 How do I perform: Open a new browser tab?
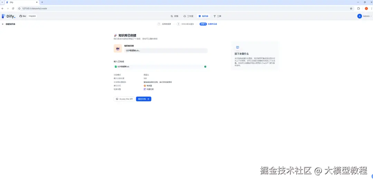pyautogui.click(x=42, y=2)
